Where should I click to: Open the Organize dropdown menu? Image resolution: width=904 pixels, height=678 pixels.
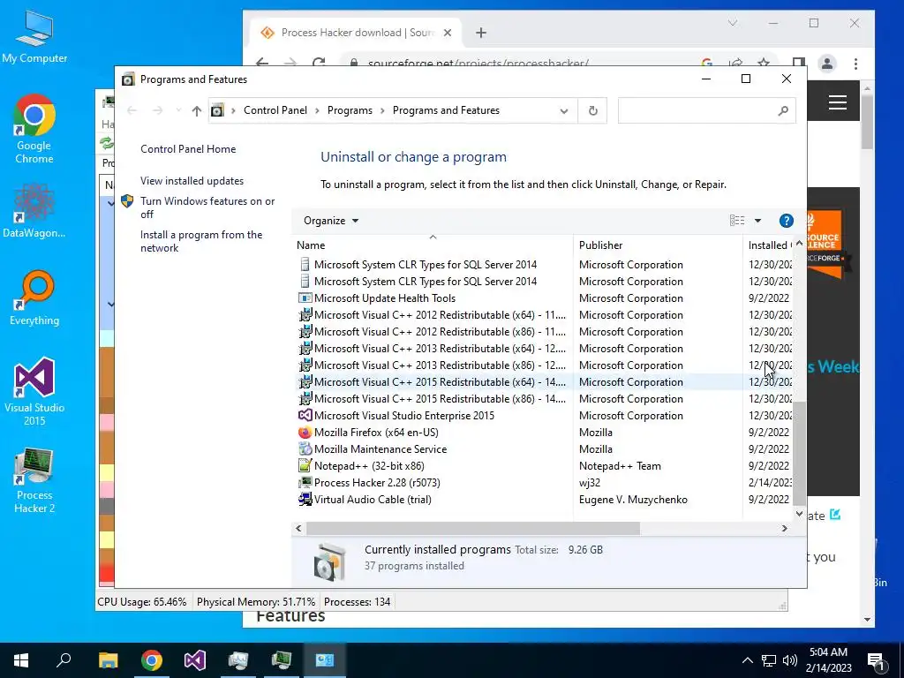click(x=331, y=221)
